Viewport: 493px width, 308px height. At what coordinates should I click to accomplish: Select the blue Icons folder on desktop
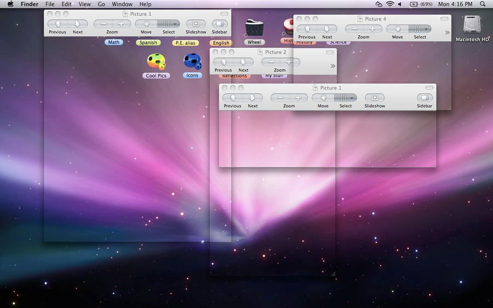tap(192, 61)
